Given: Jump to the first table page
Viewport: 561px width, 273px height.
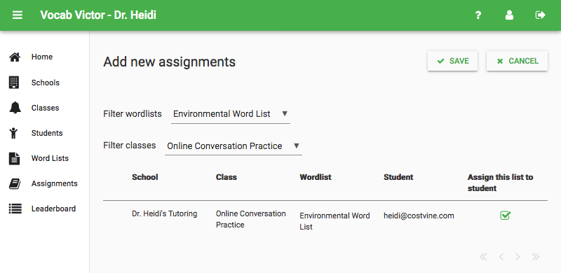Looking at the screenshot, I should click(483, 257).
